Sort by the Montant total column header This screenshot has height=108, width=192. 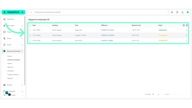pos(136,25)
